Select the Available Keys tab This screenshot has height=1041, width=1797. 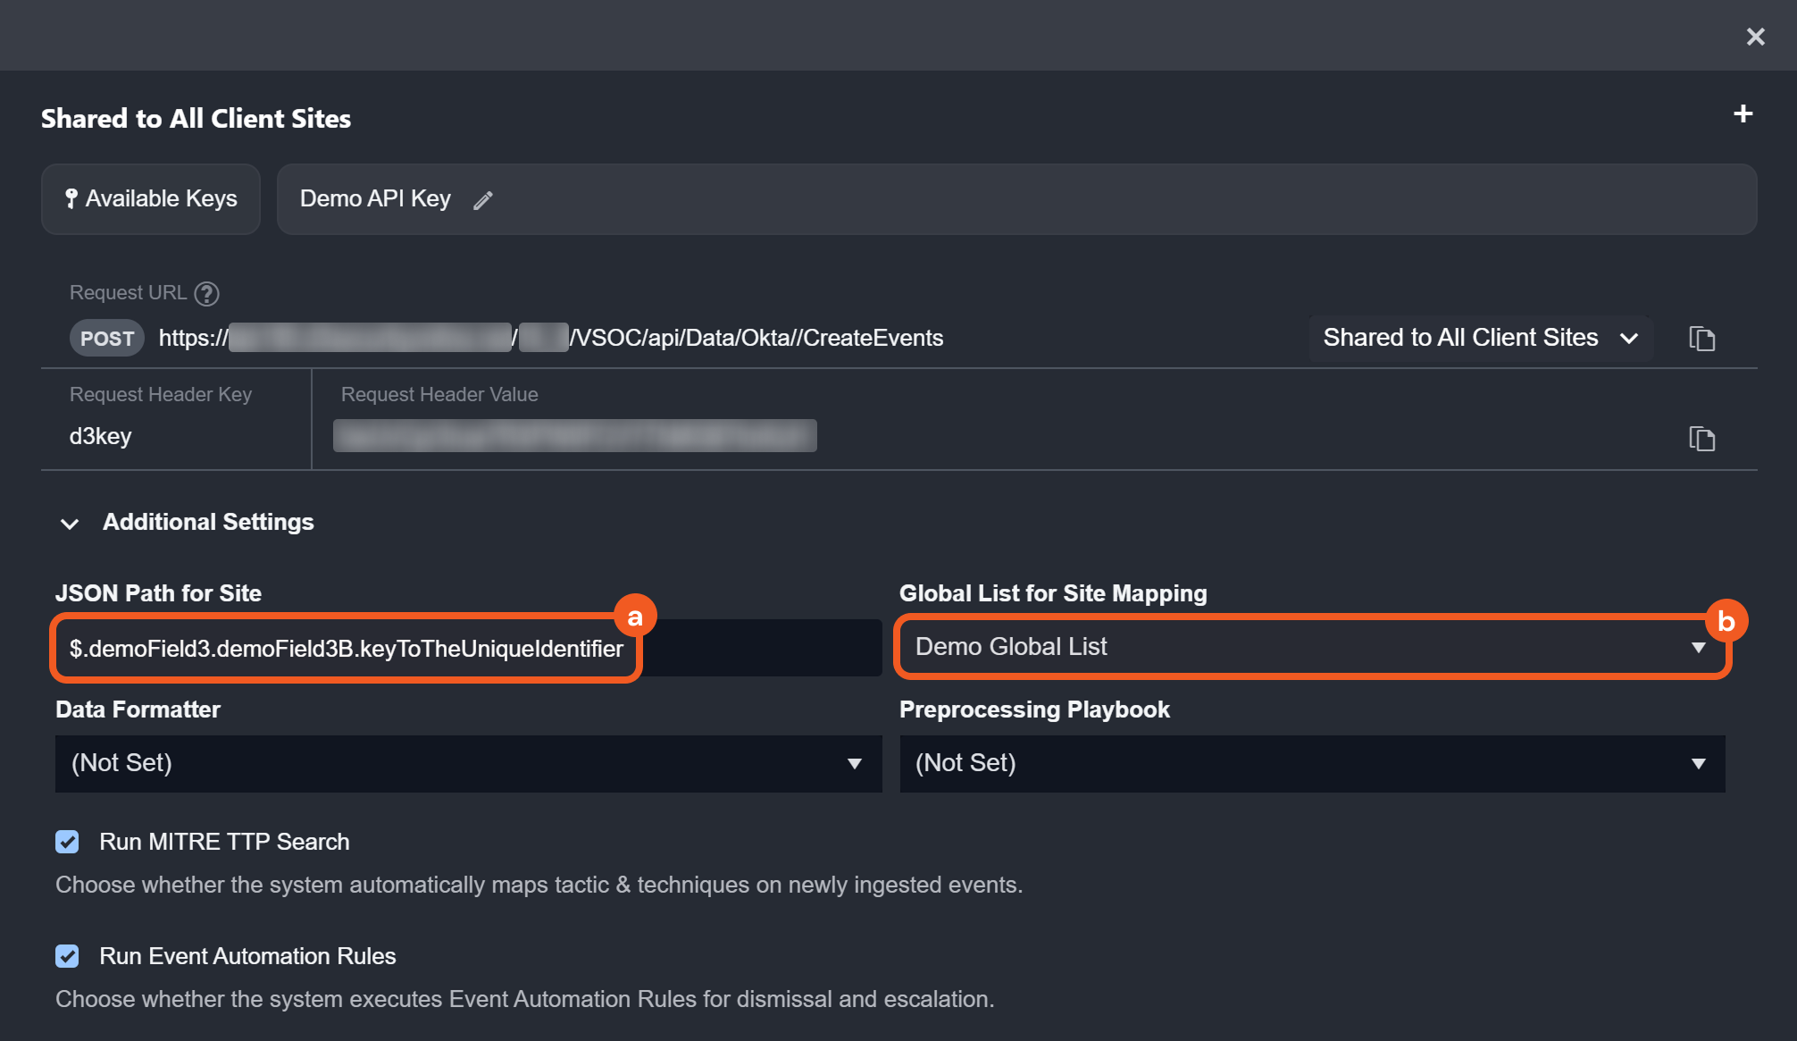tap(161, 198)
